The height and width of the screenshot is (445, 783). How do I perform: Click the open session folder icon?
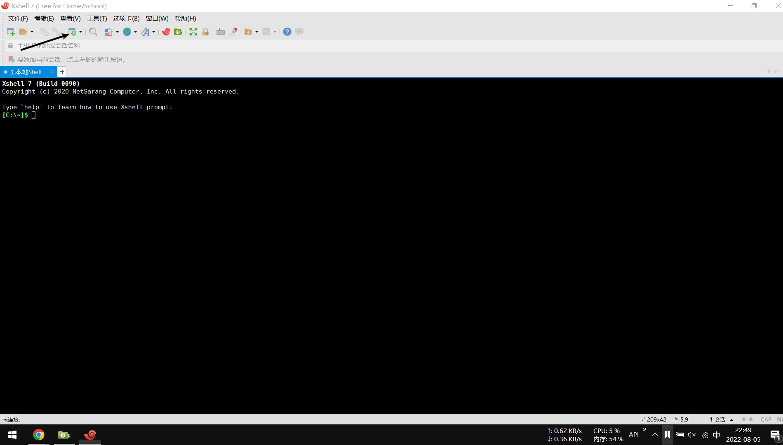[23, 32]
